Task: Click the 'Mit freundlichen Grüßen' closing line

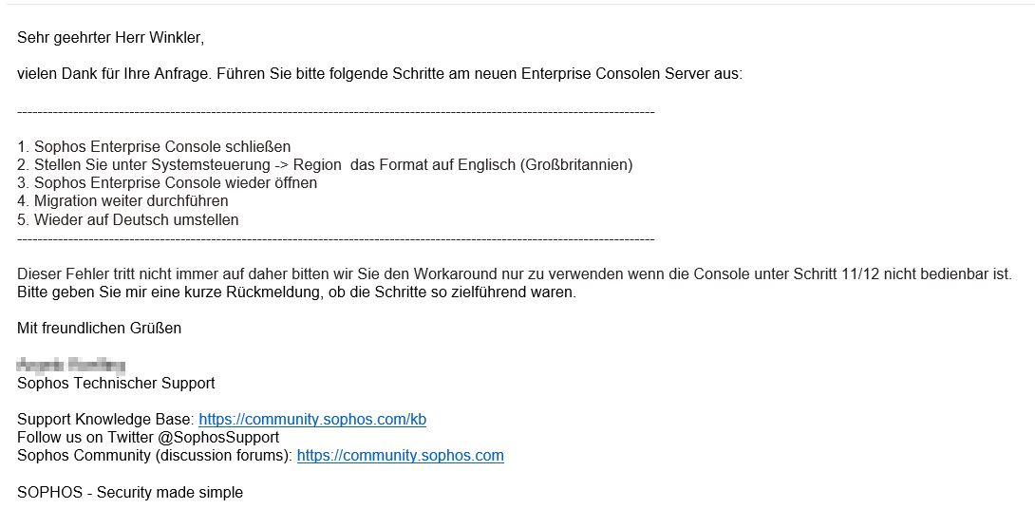Action: point(99,329)
